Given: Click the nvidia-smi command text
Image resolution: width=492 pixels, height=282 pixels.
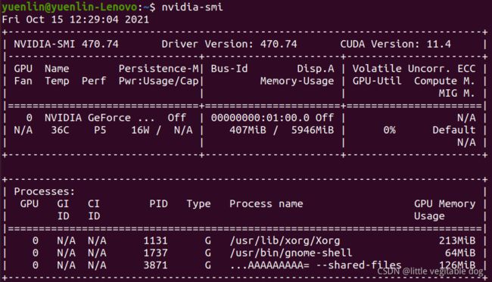Looking at the screenshot, I should click(192, 7).
